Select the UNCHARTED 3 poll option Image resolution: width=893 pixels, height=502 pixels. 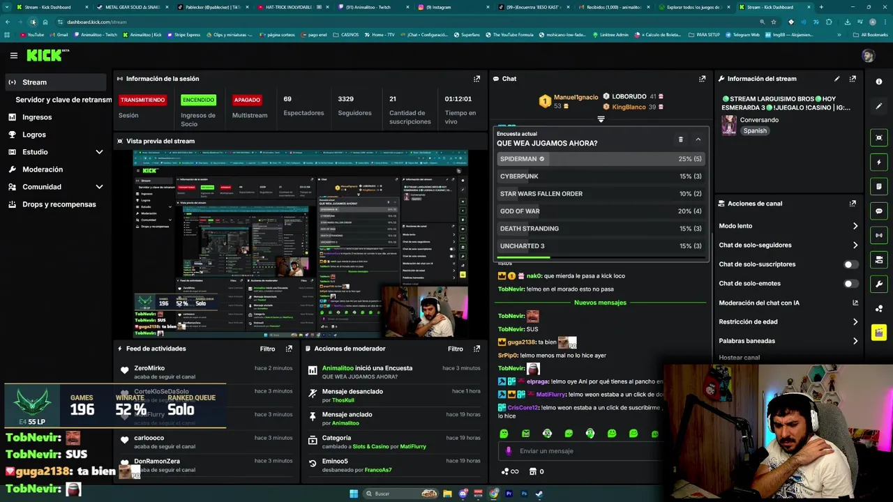(600, 246)
